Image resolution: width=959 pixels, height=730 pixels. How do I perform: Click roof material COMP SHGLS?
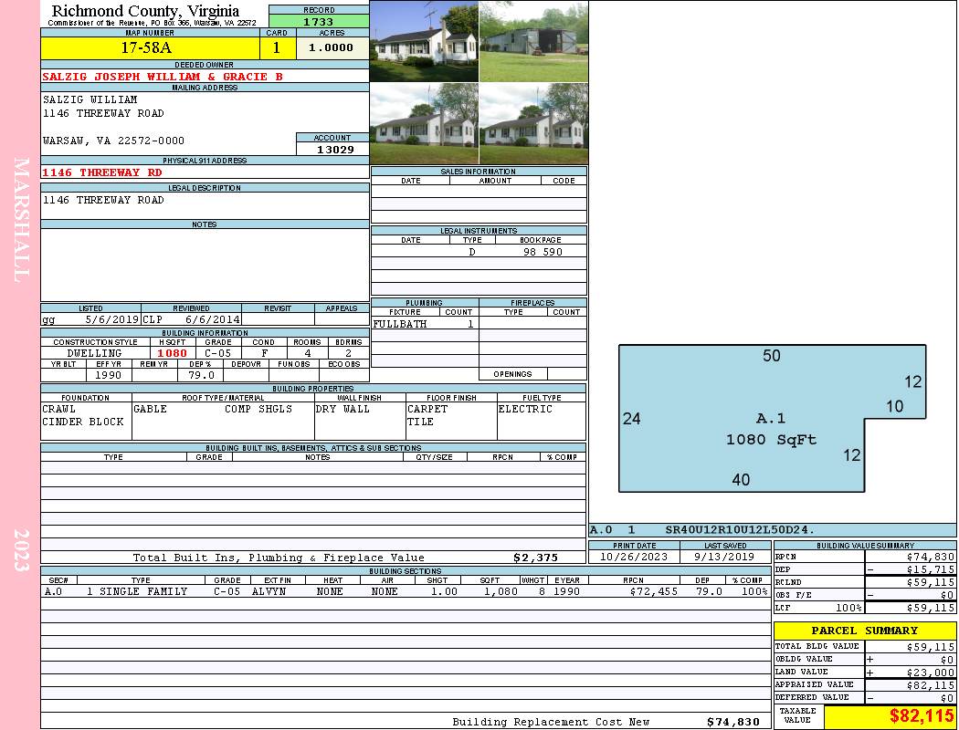pos(258,409)
